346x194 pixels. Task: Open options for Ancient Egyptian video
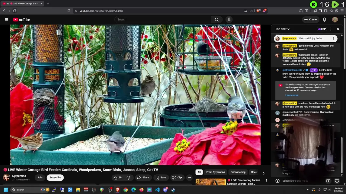266,181
